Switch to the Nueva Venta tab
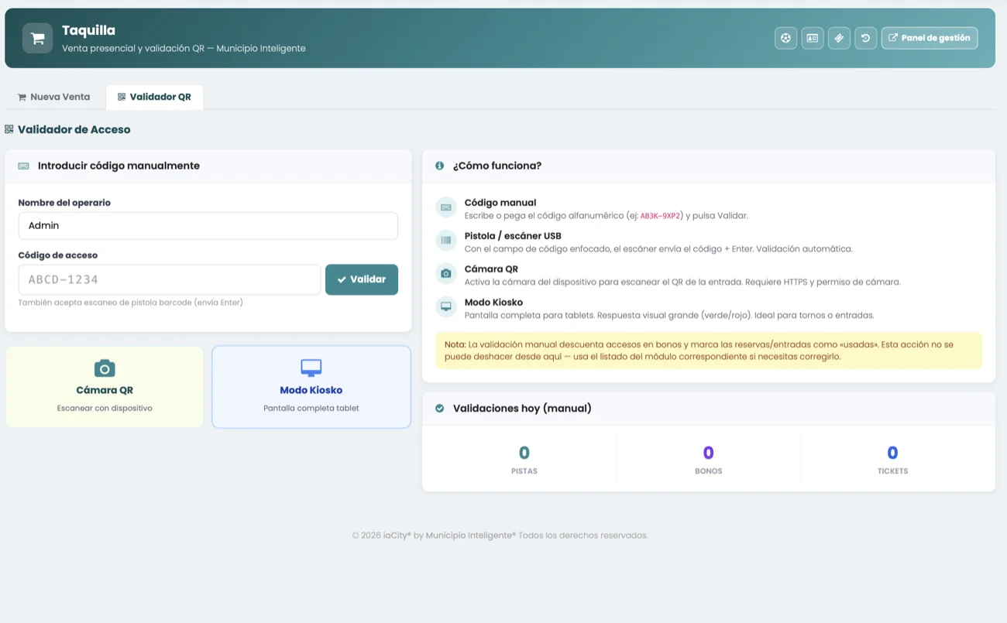 (53, 97)
